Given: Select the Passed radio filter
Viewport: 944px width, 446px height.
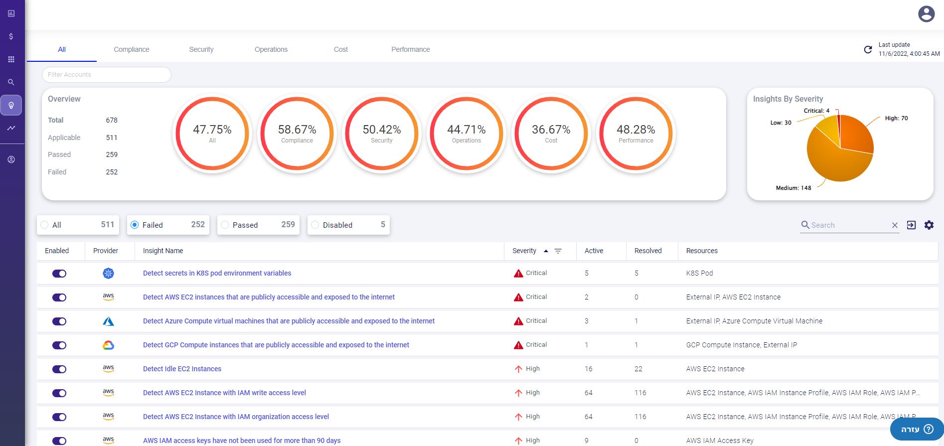Looking at the screenshot, I should tap(225, 225).
